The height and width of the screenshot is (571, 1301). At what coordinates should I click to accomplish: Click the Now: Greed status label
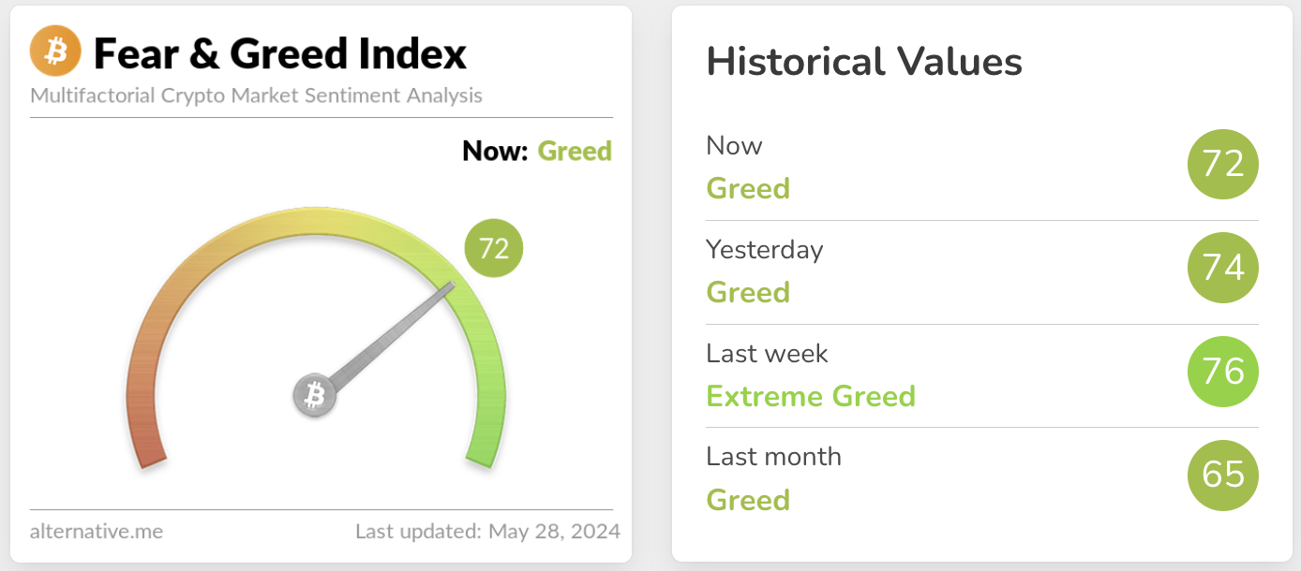pos(537,151)
